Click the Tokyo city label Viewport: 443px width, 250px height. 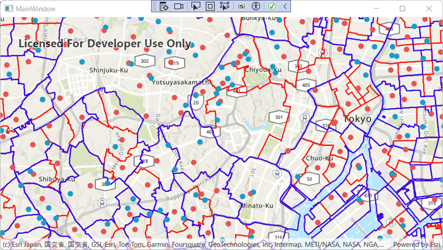357,119
